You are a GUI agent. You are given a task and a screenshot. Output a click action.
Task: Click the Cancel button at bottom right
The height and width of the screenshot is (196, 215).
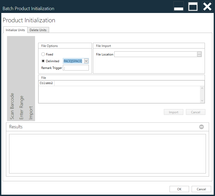coord(201,189)
